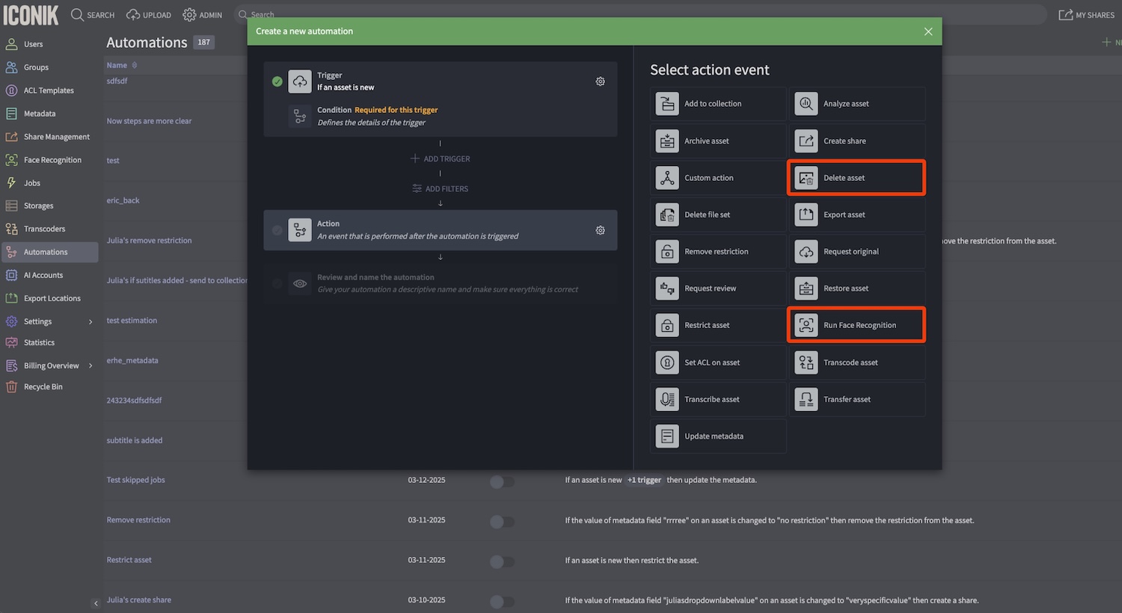
Task: Open the ADMIN menu
Action: pos(201,14)
